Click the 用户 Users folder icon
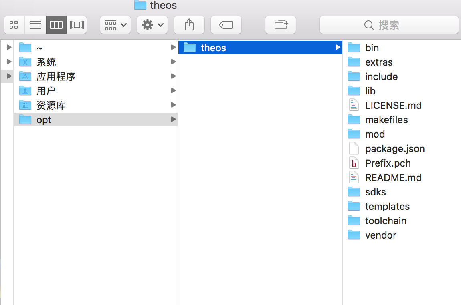 pyautogui.click(x=25, y=91)
